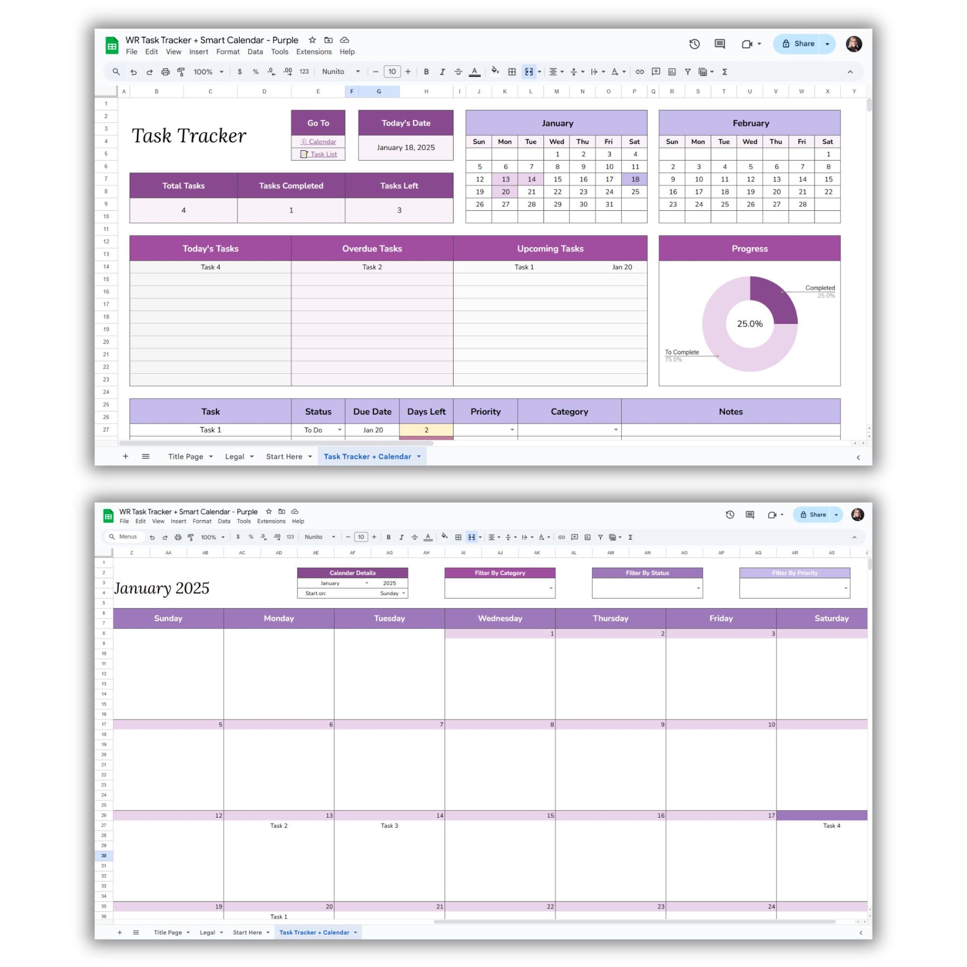Add a new sheet in top window
The width and height of the screenshot is (967, 967).
126,457
